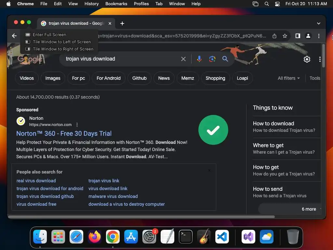Click the magnifier search button
This screenshot has width=333, height=250.
(225, 59)
